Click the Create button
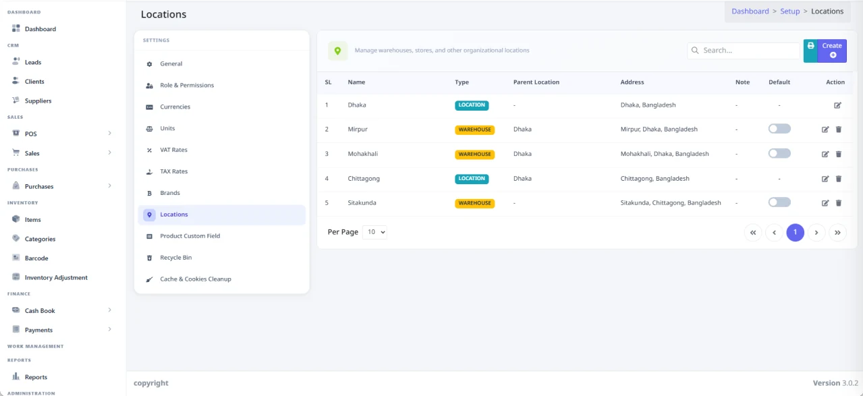This screenshot has width=863, height=396. coord(832,51)
